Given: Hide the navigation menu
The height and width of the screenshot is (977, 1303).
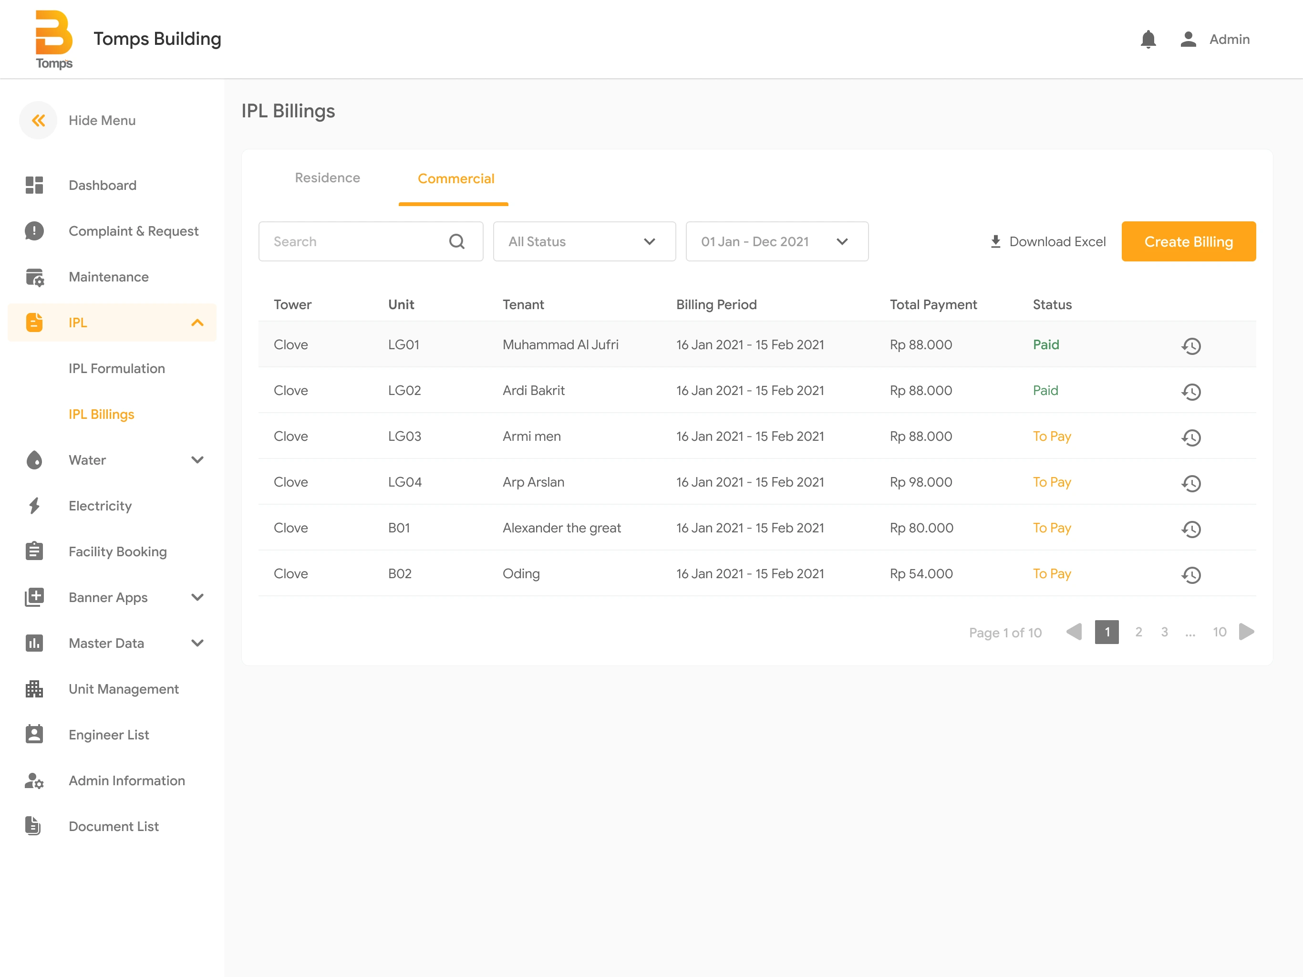Looking at the screenshot, I should pos(38,120).
